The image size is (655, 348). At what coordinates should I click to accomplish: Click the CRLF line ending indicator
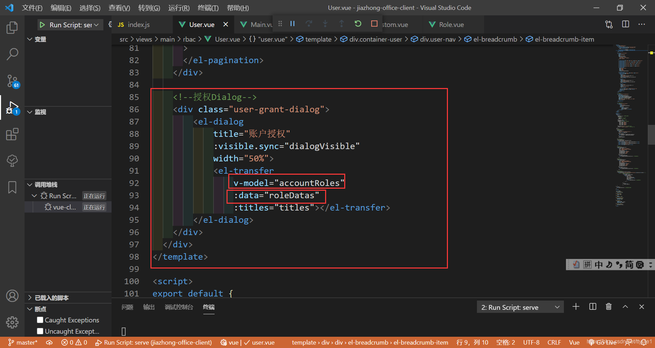[x=554, y=342]
